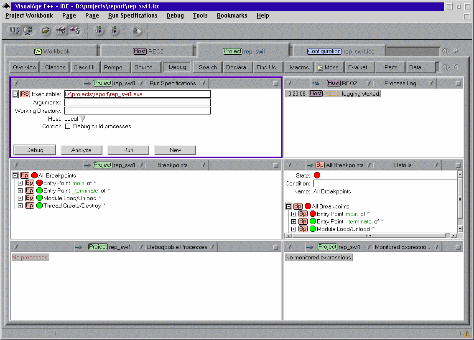The height and width of the screenshot is (340, 474).
Task: Click the remove bookmark trash toolbar icon
Action: 75,30
